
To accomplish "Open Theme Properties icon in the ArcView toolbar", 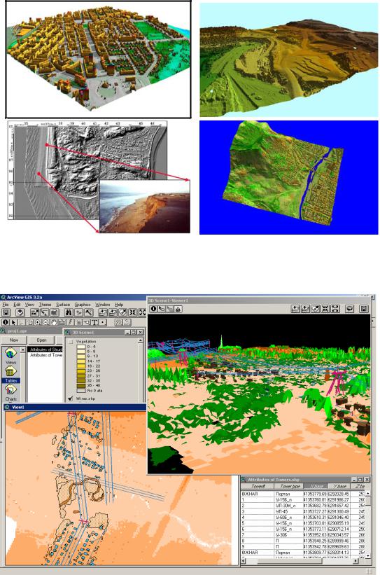I will pyautogui.click(x=34, y=312).
